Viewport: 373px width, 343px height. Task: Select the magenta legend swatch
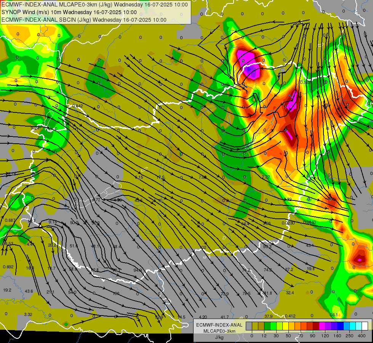point(322,326)
